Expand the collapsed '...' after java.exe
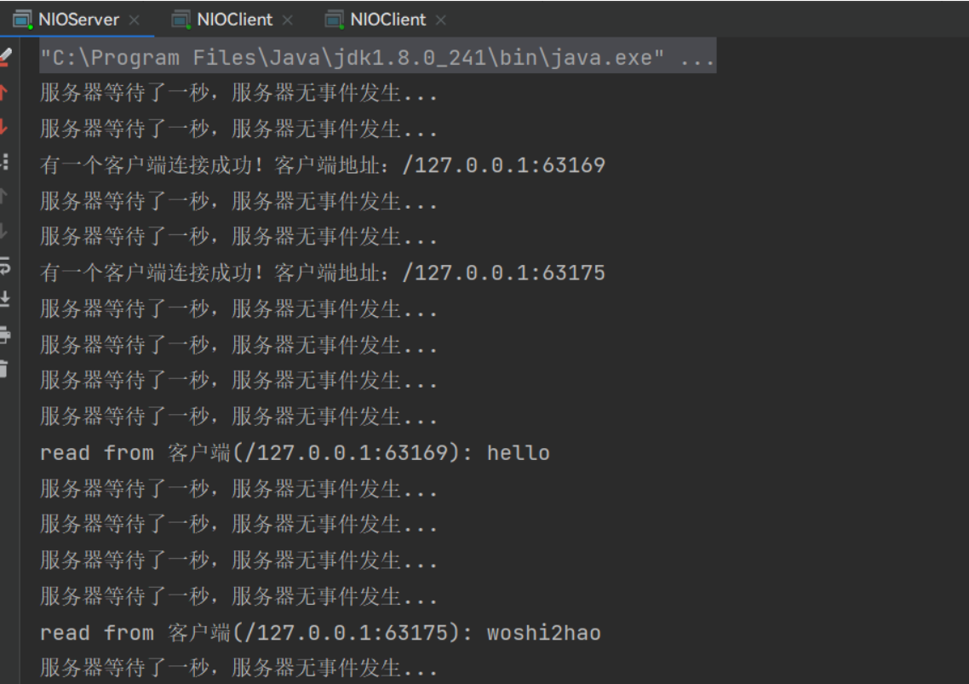The height and width of the screenshot is (684, 969). pos(697,58)
